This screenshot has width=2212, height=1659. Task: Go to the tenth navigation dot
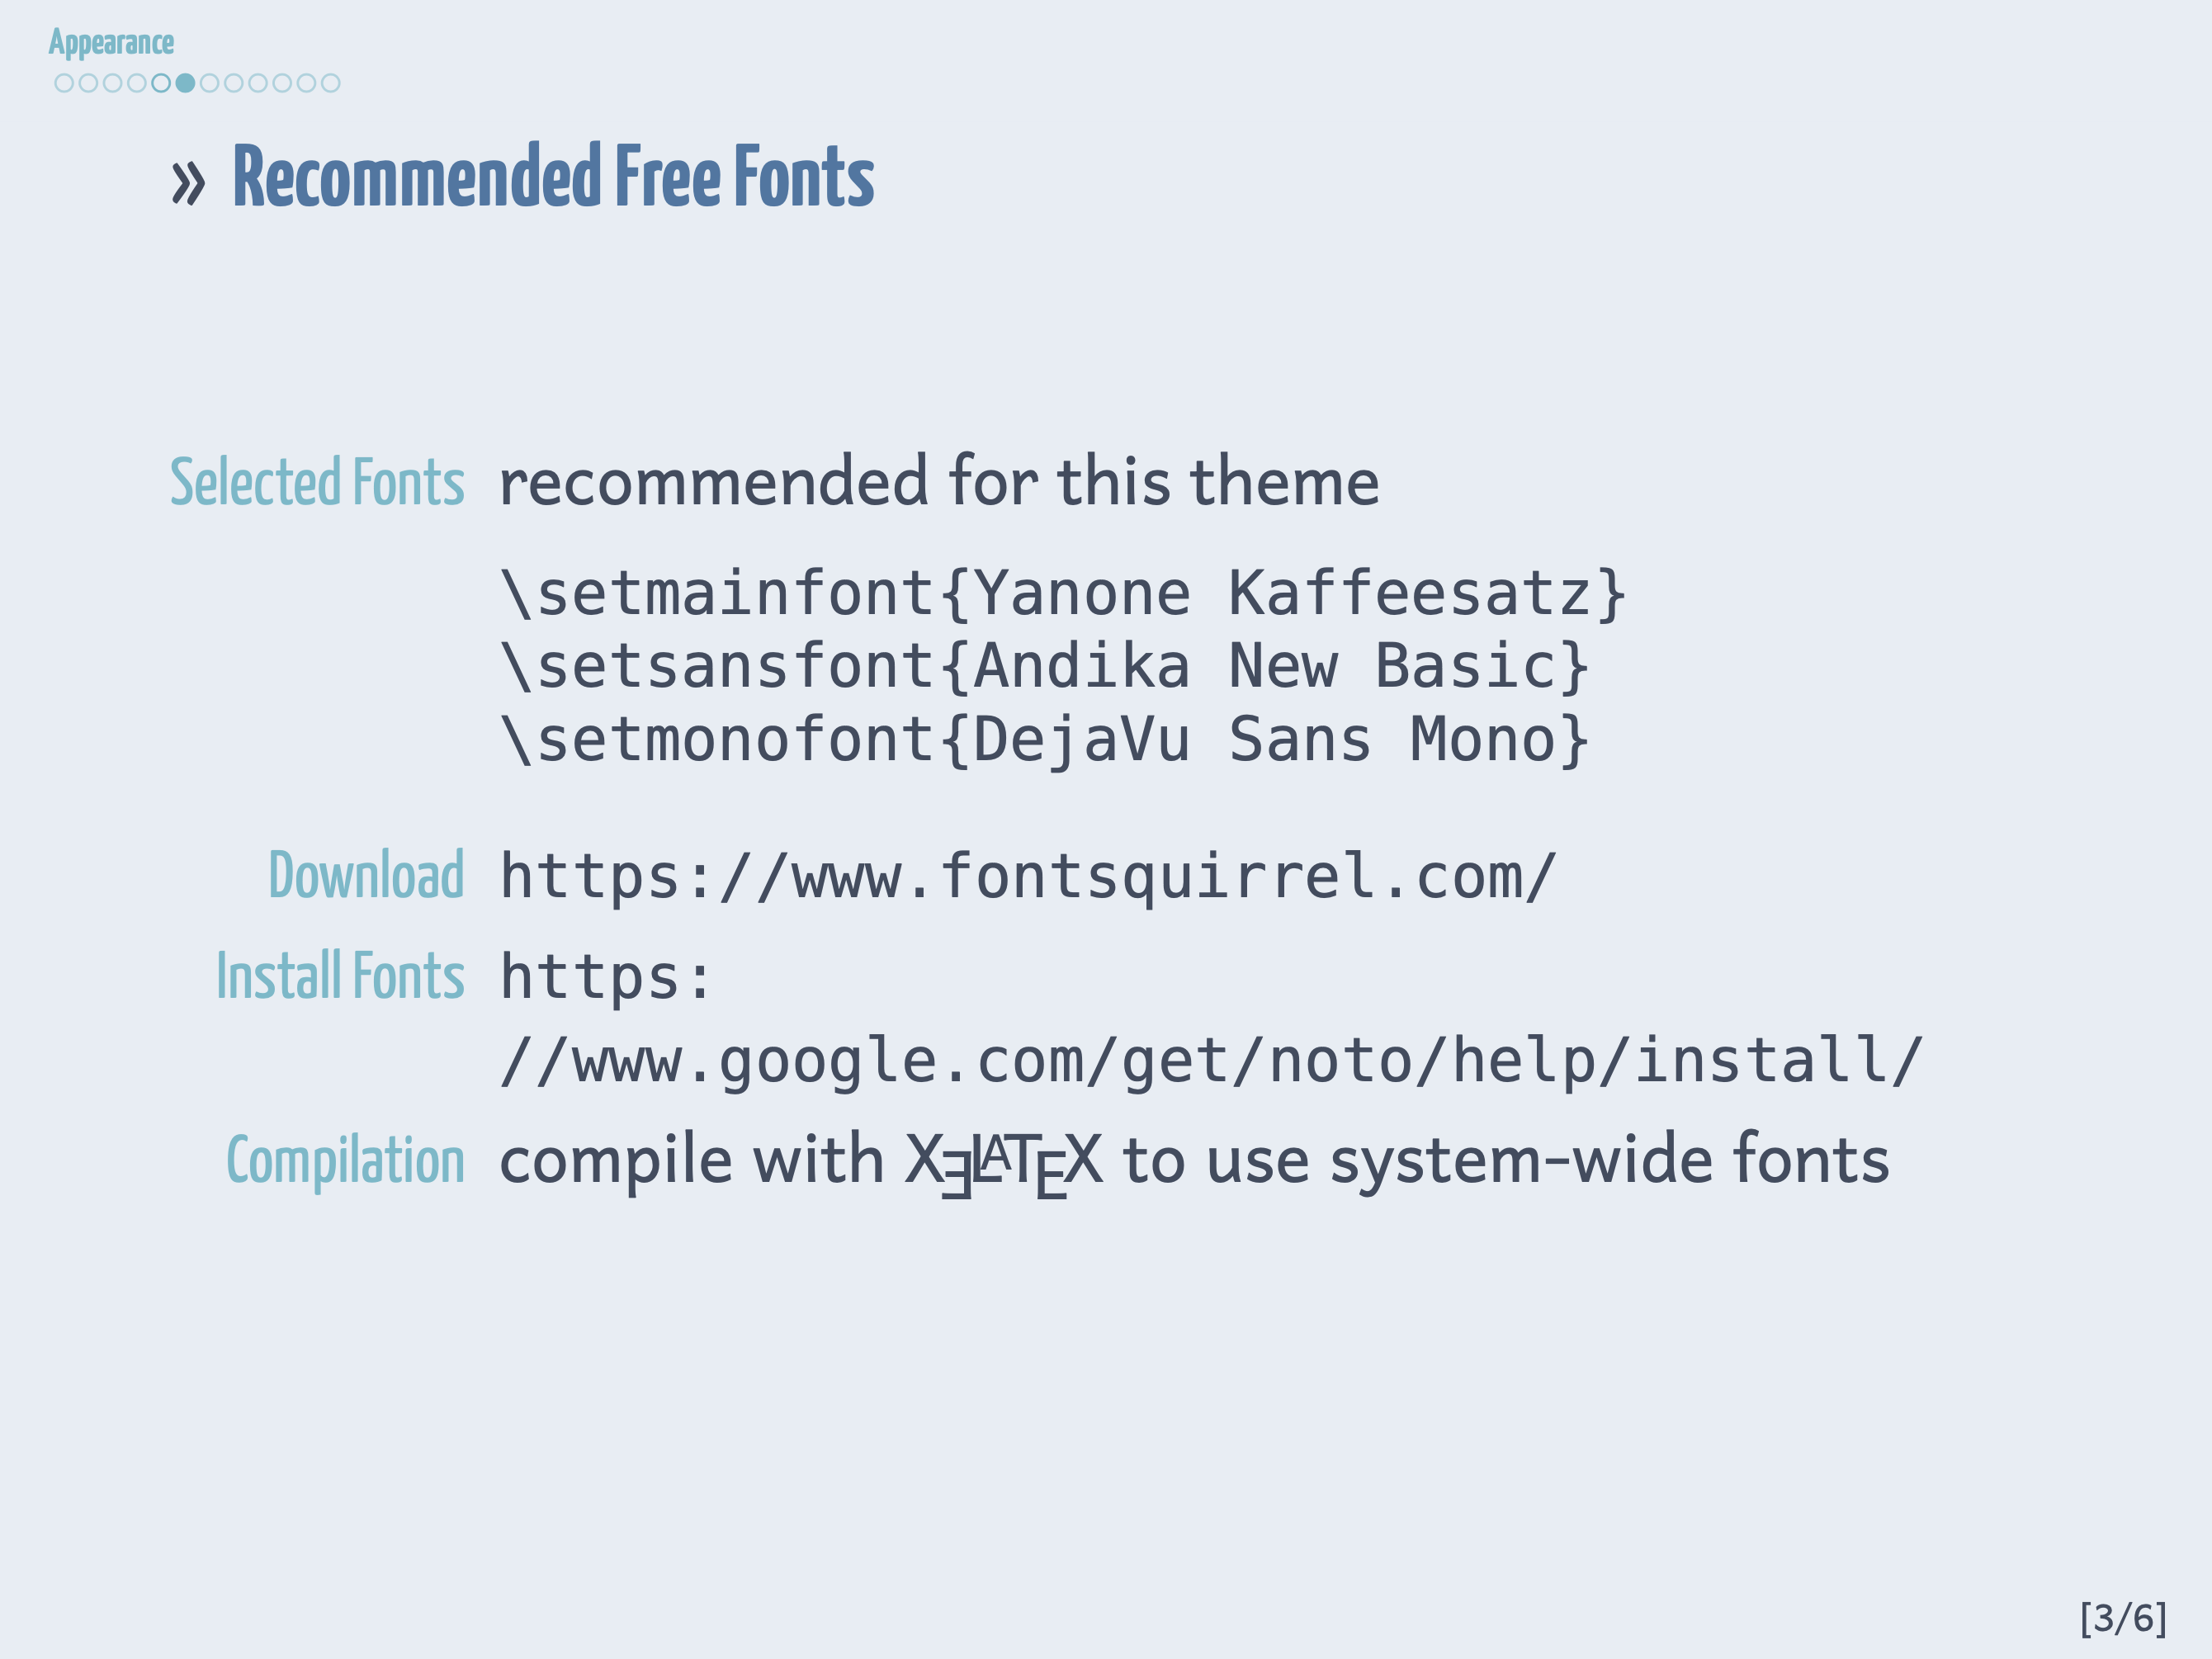282,83
